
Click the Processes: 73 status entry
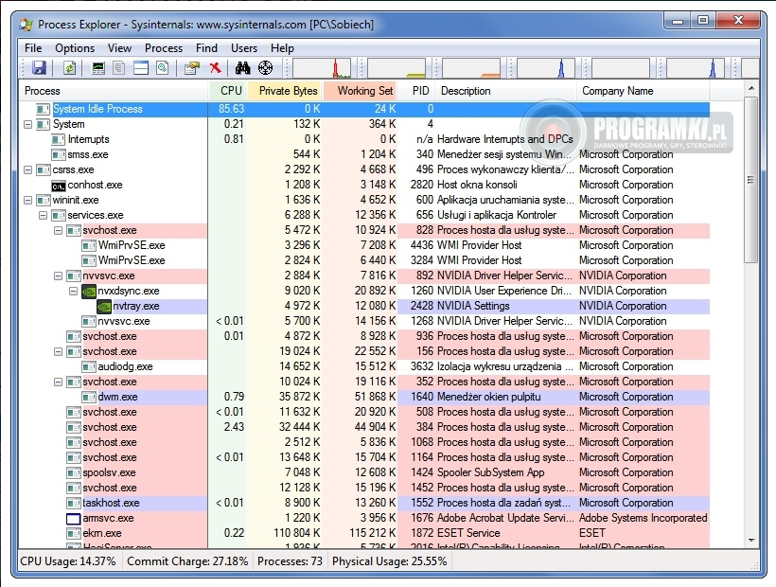(x=290, y=561)
